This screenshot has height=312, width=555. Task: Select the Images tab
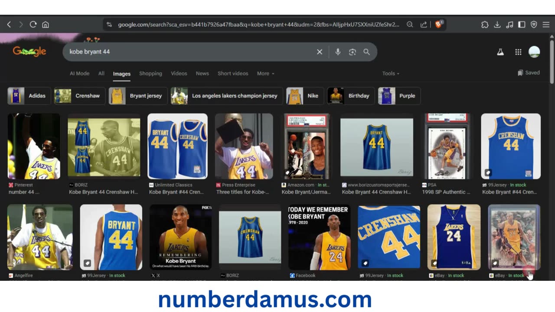tap(122, 74)
